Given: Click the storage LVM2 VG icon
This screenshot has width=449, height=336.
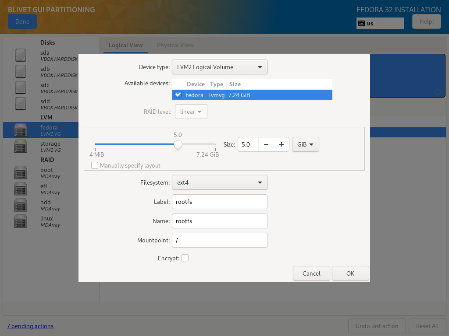Looking at the screenshot, I should 21,146.
